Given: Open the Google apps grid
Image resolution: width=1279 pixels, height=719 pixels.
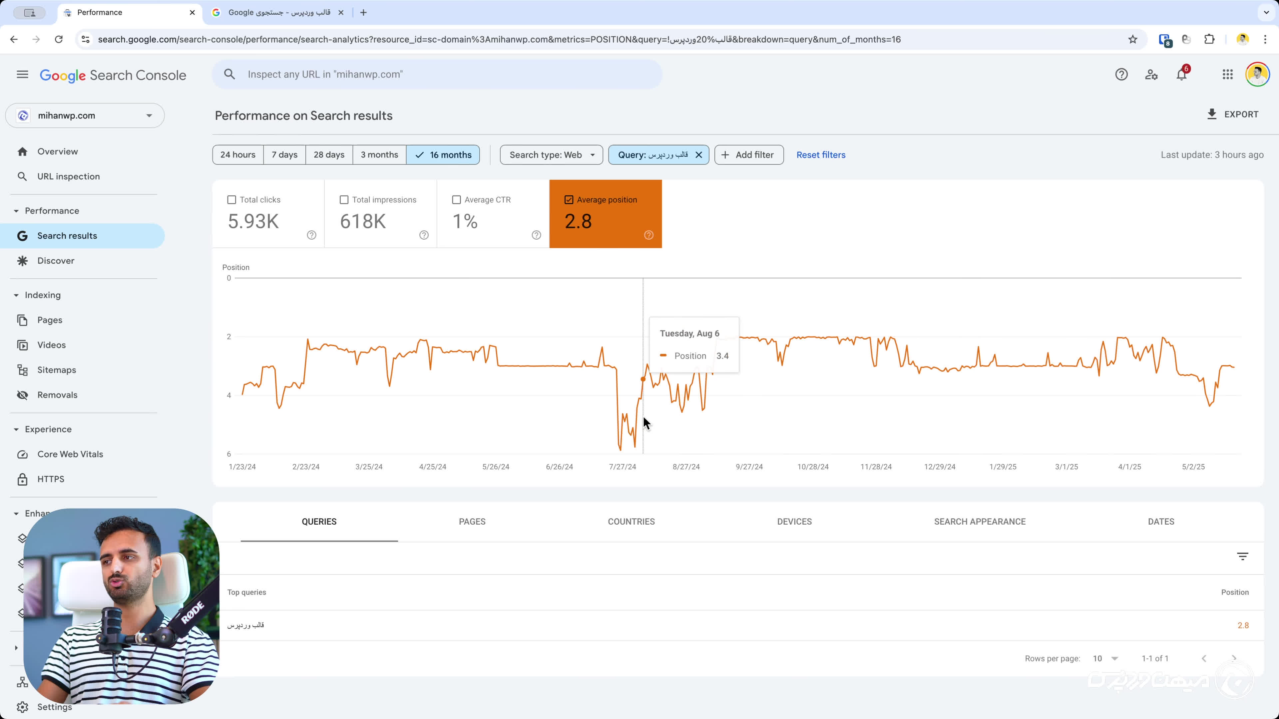Looking at the screenshot, I should pyautogui.click(x=1227, y=75).
